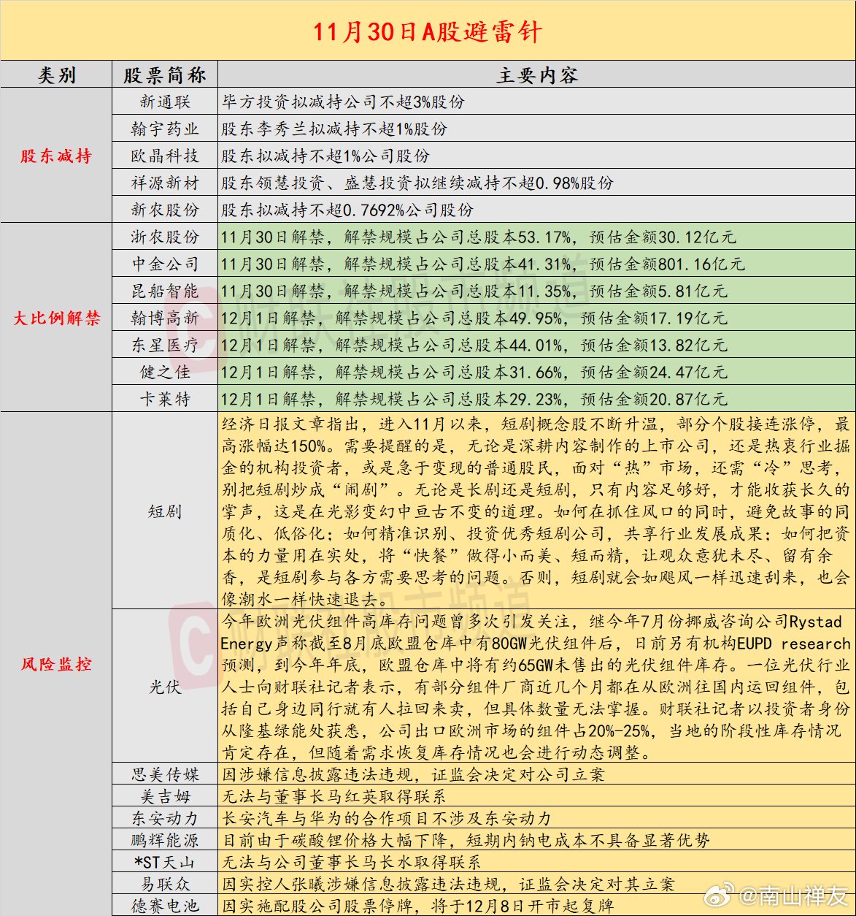The height and width of the screenshot is (916, 856).
Task: Click '无法与董事长马红英取得联系'
Action: (x=536, y=796)
